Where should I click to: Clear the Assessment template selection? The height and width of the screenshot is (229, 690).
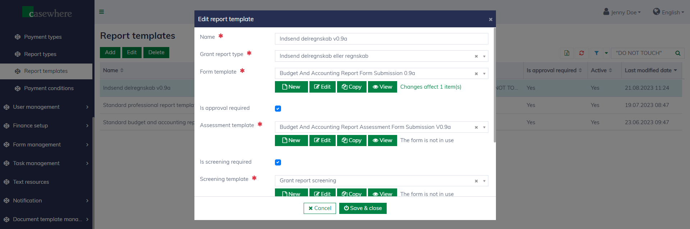coord(476,127)
